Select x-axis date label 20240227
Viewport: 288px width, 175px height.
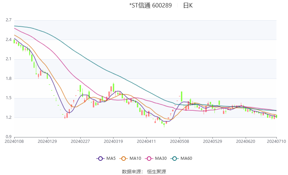[80, 141]
